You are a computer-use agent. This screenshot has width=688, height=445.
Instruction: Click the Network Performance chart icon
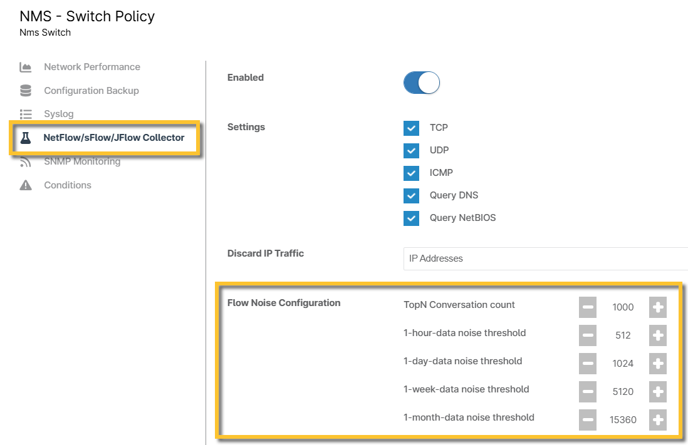click(x=26, y=67)
